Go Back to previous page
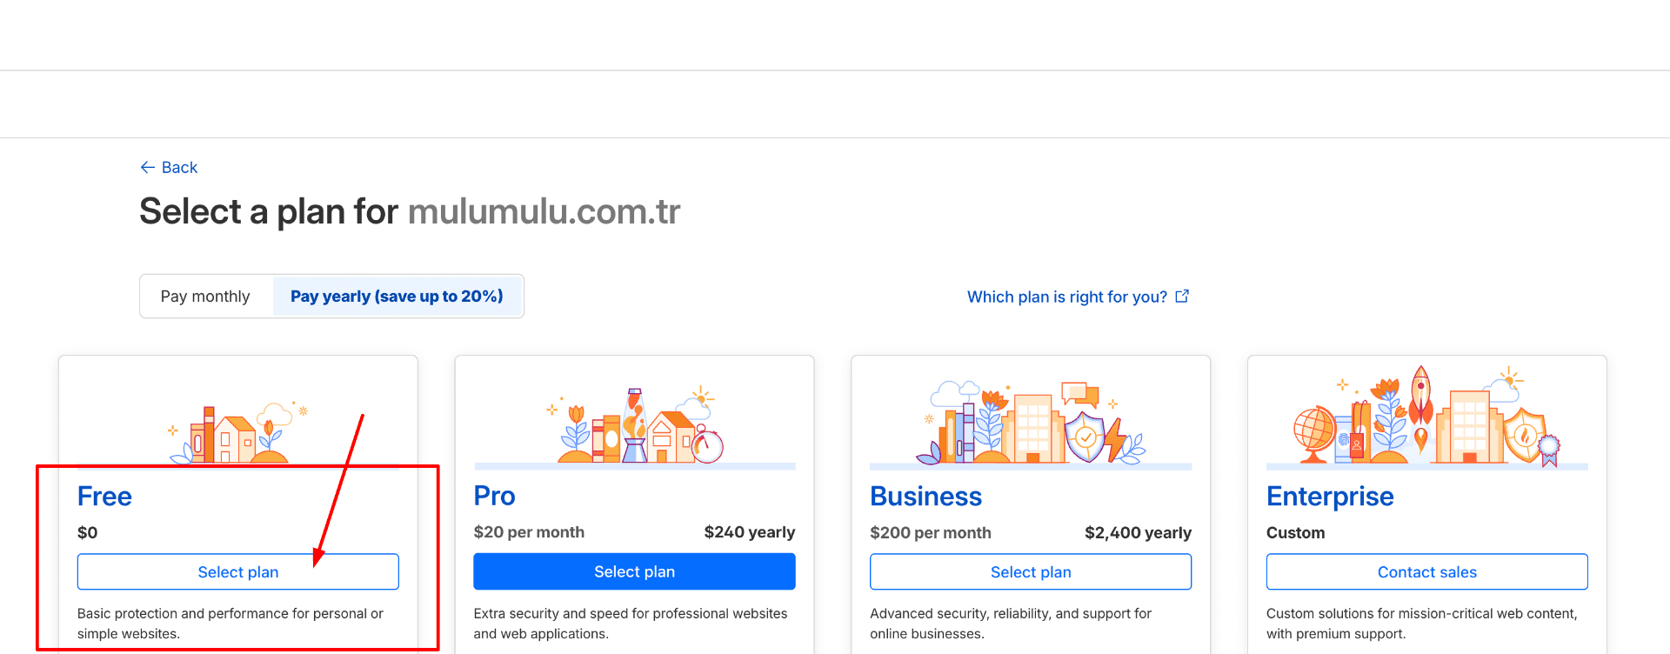Image resolution: width=1670 pixels, height=654 pixels. [x=179, y=168]
